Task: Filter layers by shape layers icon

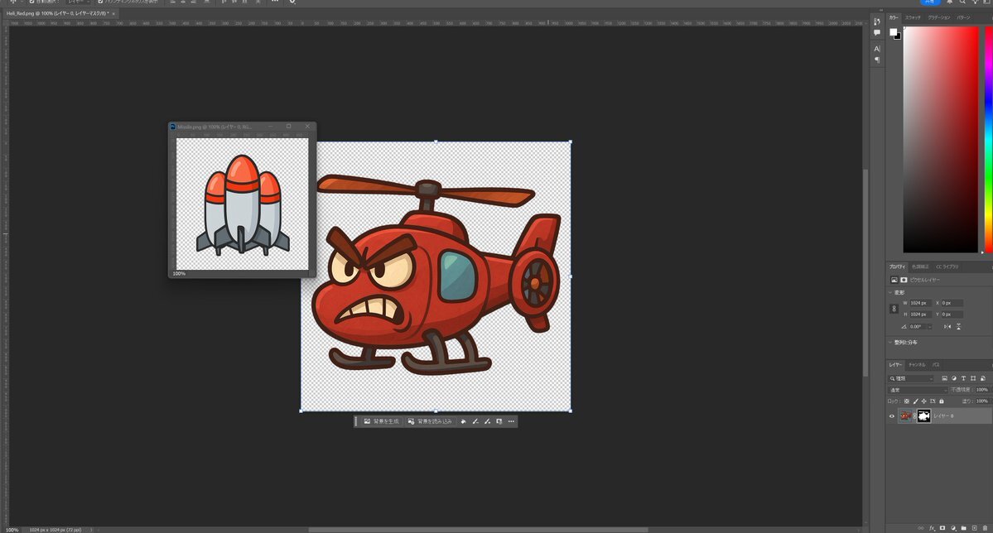Action: tap(973, 378)
